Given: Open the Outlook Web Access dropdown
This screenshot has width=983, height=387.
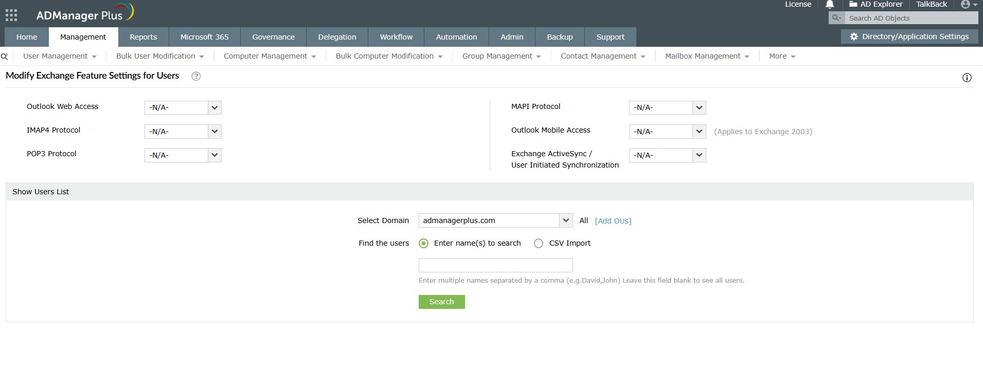Looking at the screenshot, I should (183, 107).
